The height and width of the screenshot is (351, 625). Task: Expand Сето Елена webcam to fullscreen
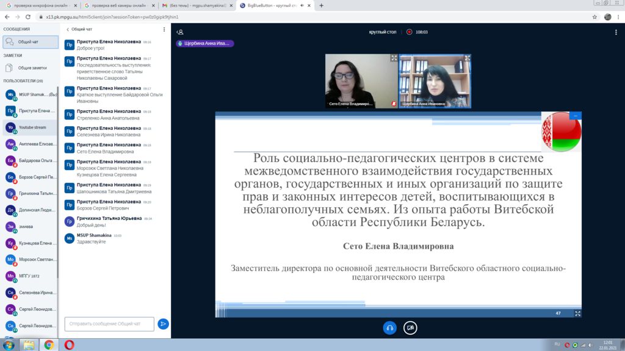[x=394, y=58]
